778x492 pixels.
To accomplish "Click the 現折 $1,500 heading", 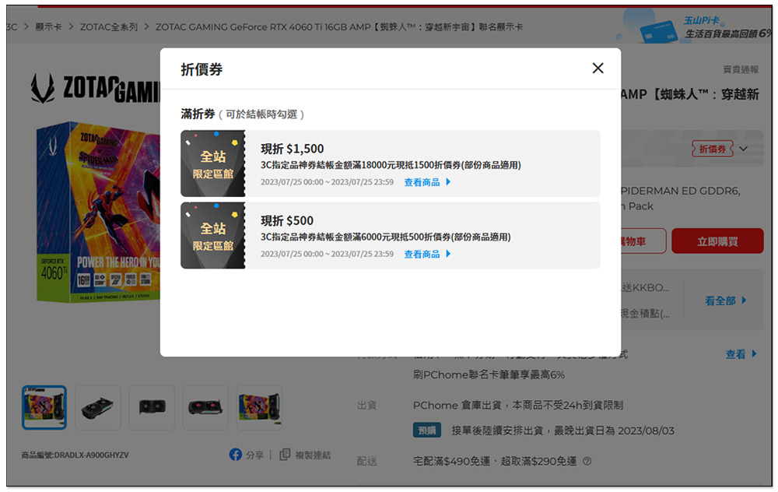I will point(293,149).
